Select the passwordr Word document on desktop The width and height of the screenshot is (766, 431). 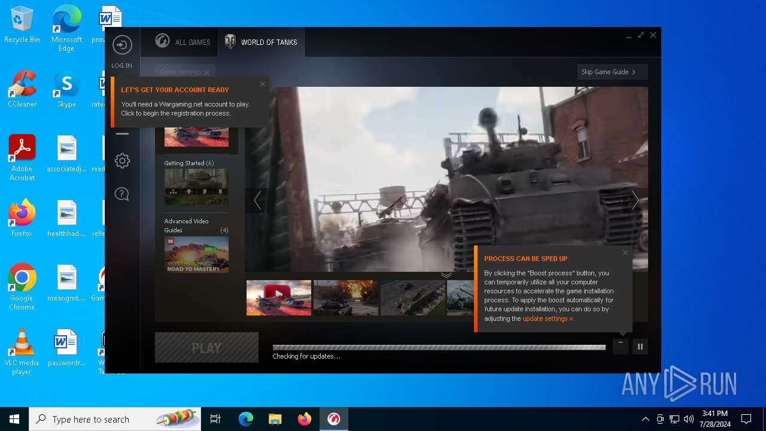[66, 348]
